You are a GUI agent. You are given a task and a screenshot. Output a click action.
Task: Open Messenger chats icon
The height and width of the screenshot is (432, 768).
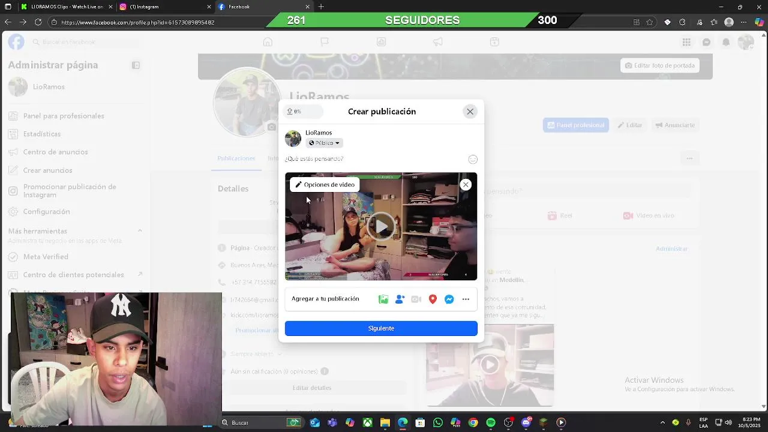[x=706, y=42]
